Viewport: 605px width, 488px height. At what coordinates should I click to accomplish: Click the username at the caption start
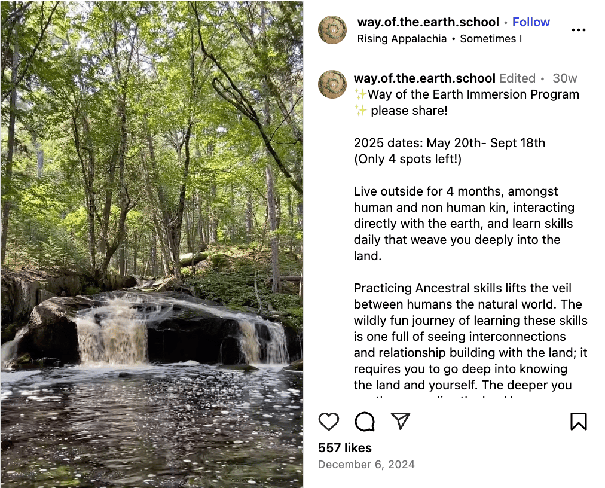point(424,78)
